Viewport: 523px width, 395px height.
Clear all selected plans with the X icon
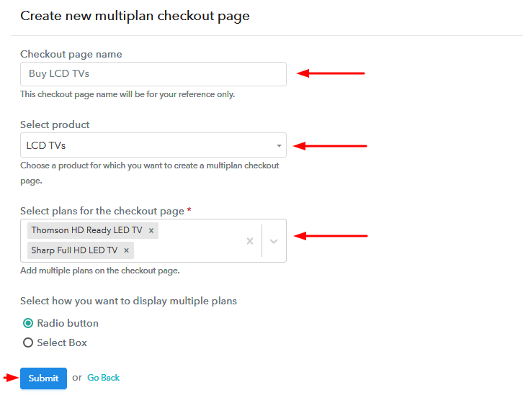pos(250,241)
